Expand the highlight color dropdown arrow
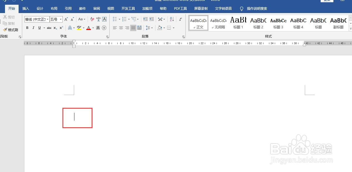This screenshot has height=172, width=352. (84, 28)
